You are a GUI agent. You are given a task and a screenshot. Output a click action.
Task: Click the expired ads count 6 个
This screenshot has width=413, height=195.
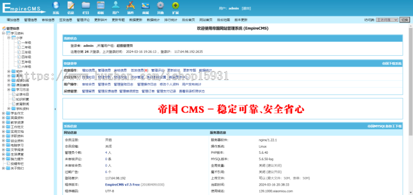tap(108, 172)
